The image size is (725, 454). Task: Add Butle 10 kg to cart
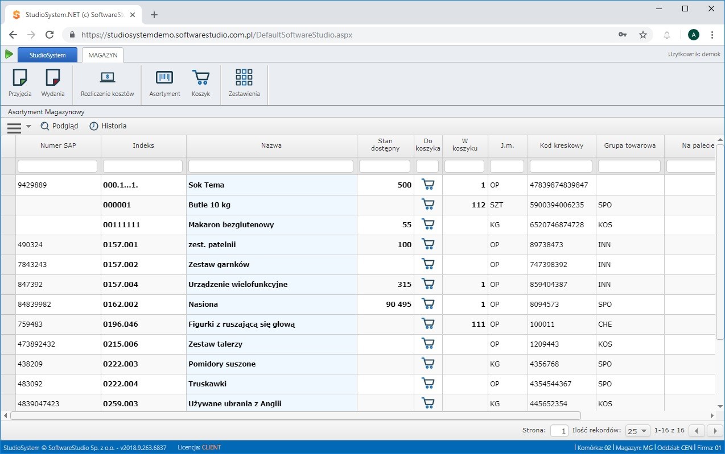click(428, 205)
